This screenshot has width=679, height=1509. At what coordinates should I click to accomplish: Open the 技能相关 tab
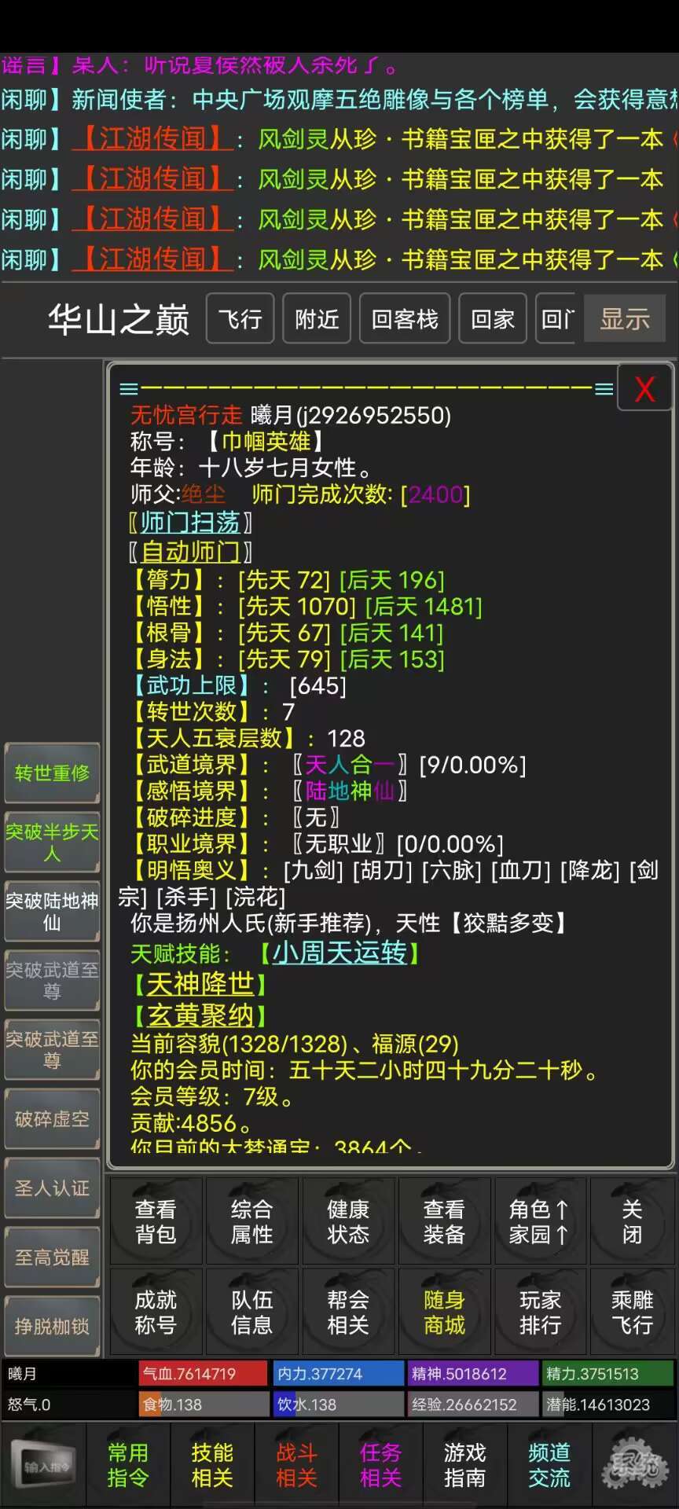point(212,1465)
